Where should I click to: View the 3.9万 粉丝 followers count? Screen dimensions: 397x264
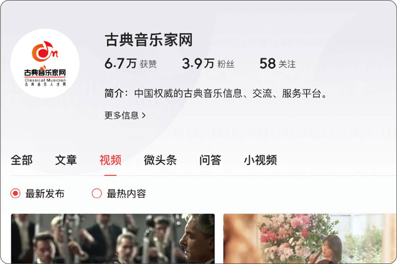coord(208,63)
